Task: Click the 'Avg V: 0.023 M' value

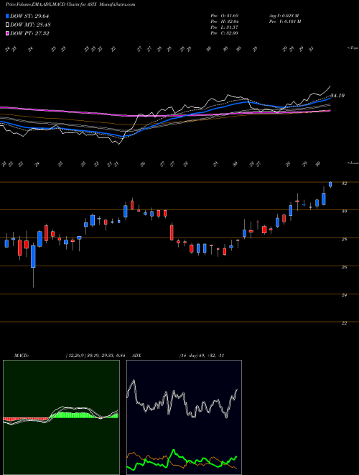Action: click(x=284, y=15)
